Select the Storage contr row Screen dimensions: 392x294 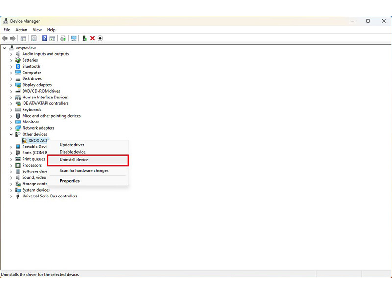coord(34,184)
